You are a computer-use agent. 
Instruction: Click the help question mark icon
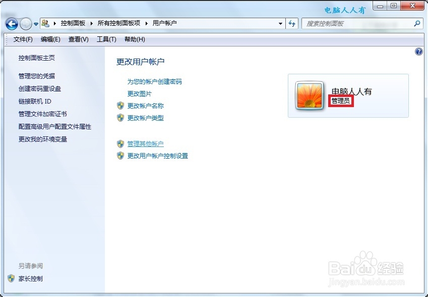click(x=419, y=52)
